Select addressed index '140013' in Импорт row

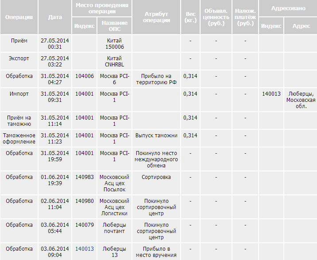271,99
